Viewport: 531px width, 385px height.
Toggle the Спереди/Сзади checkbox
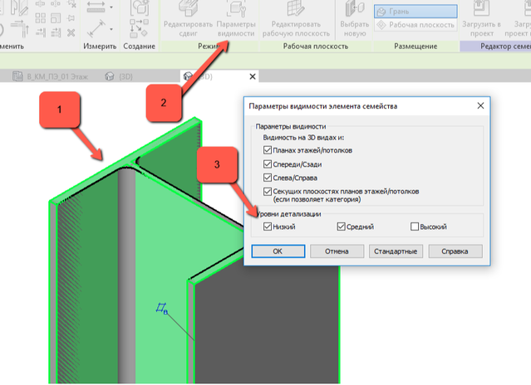click(x=268, y=164)
